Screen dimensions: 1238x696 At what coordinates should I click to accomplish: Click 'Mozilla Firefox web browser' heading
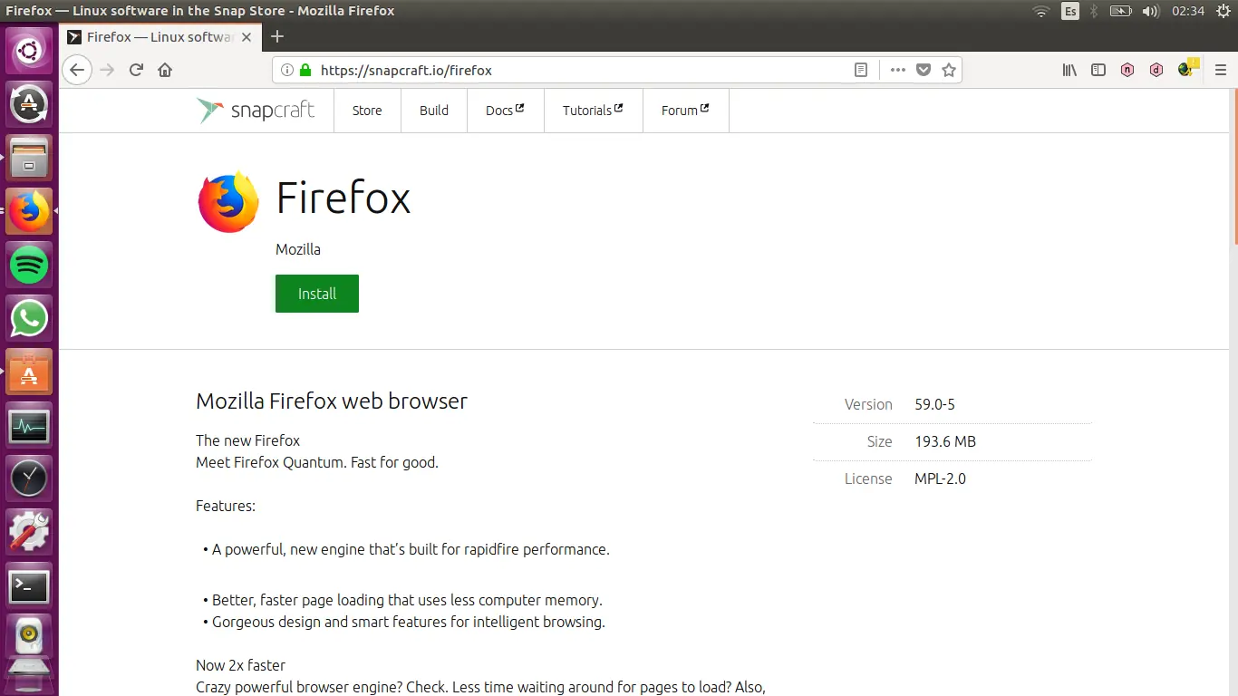332,401
